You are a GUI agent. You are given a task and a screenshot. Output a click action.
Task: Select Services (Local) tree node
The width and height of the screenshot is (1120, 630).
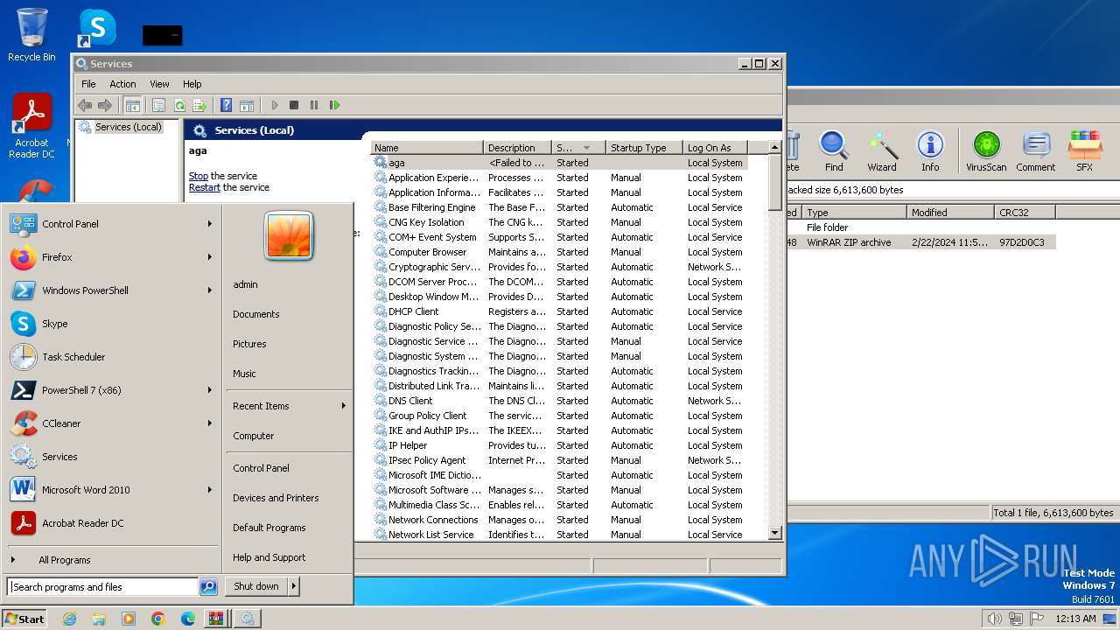click(128, 127)
